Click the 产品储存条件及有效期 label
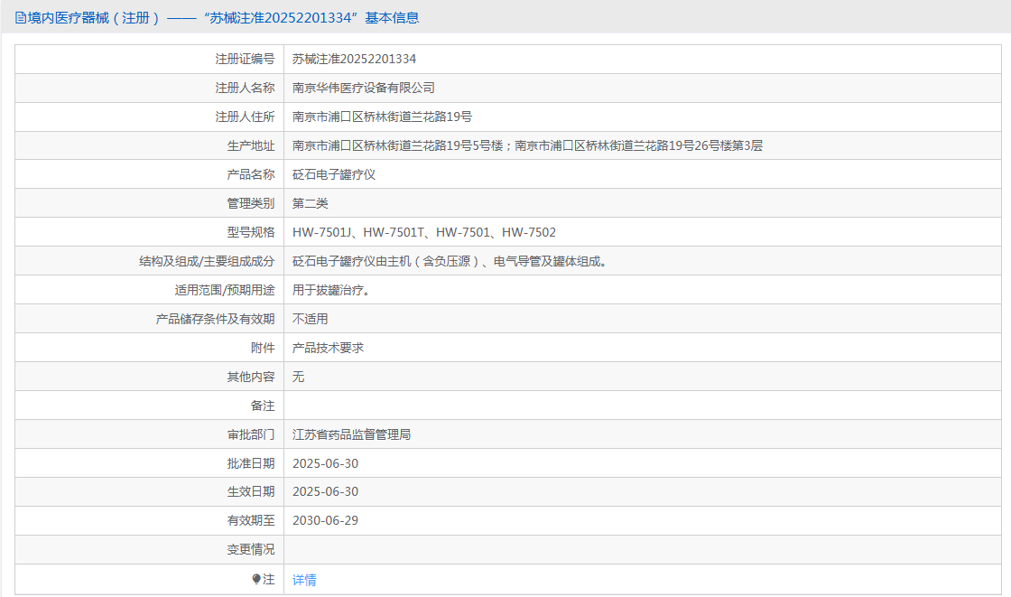The image size is (1011, 597). point(216,319)
